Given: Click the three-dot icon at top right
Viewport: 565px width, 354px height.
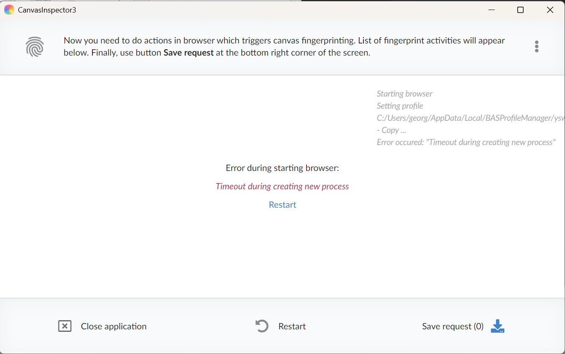Looking at the screenshot, I should pyautogui.click(x=537, y=46).
